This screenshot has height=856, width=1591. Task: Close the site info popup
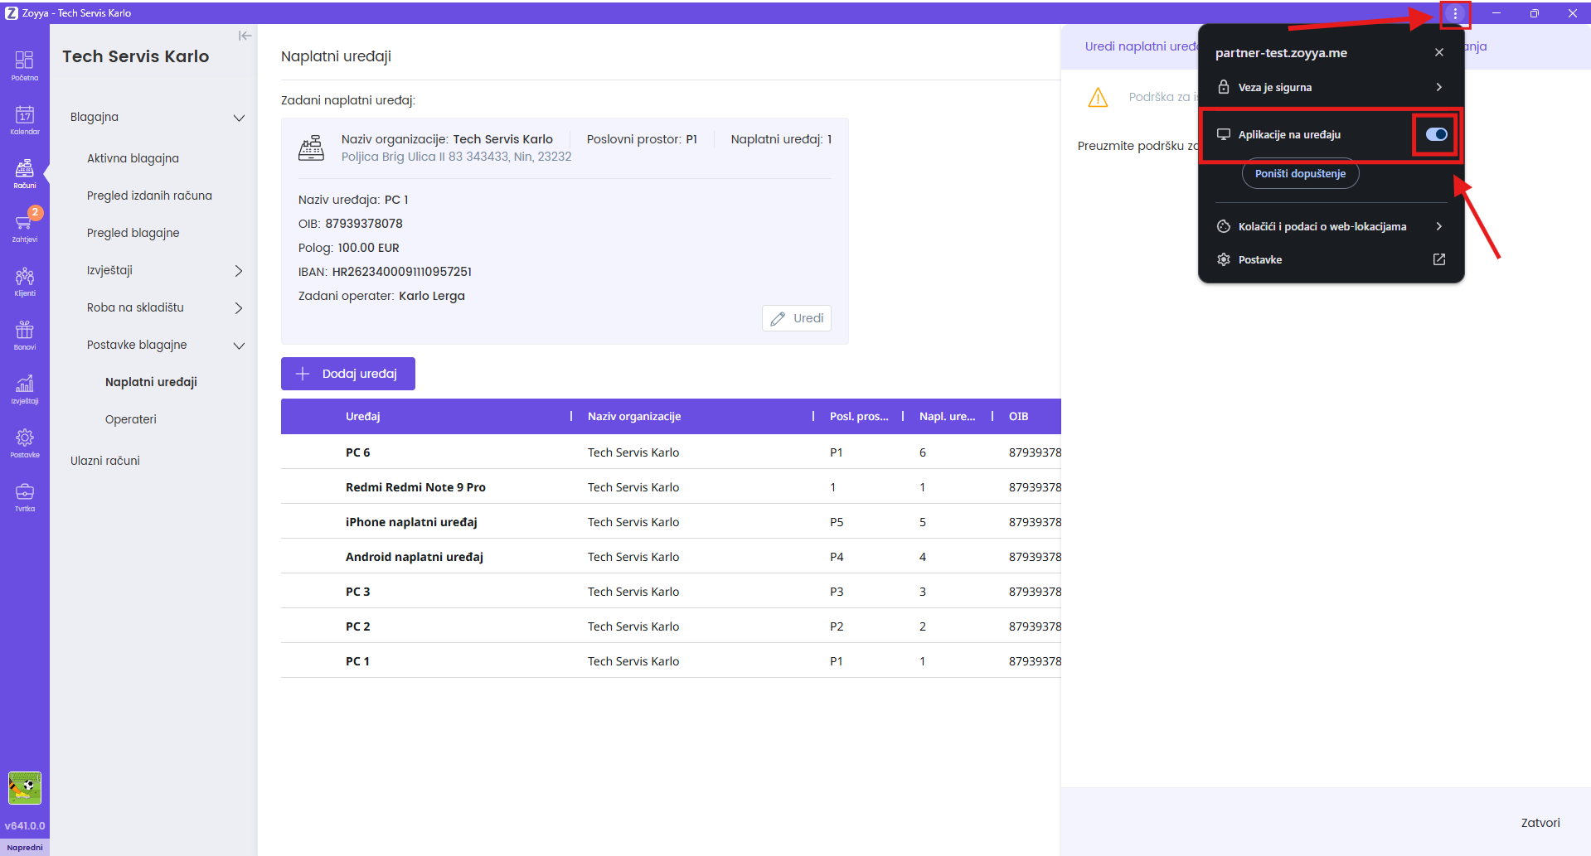pyautogui.click(x=1439, y=52)
